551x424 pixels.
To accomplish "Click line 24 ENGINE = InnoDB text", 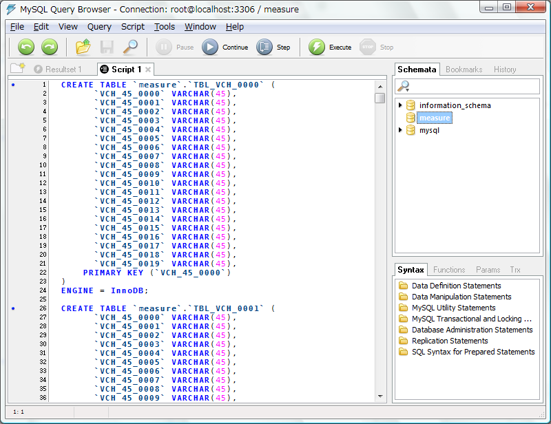I will (x=105, y=290).
